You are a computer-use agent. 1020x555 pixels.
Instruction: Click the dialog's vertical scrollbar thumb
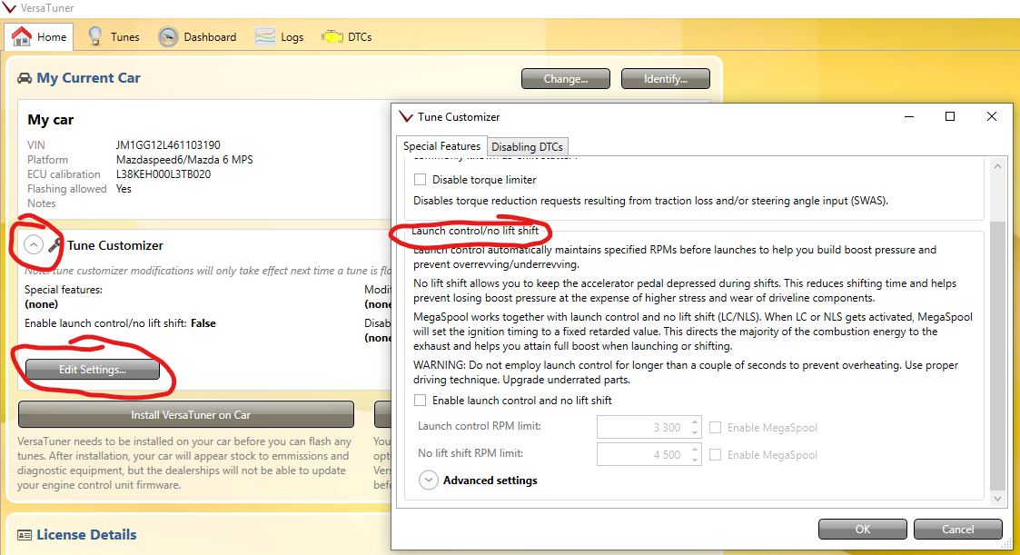997,356
